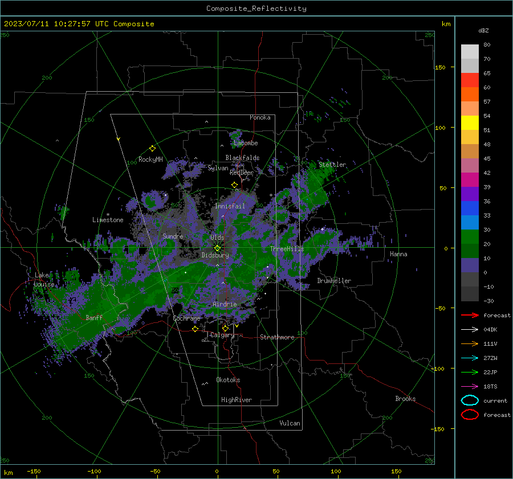Image resolution: width=513 pixels, height=479 pixels.
Task: Click the dBZ legend heading
Action: [x=483, y=30]
